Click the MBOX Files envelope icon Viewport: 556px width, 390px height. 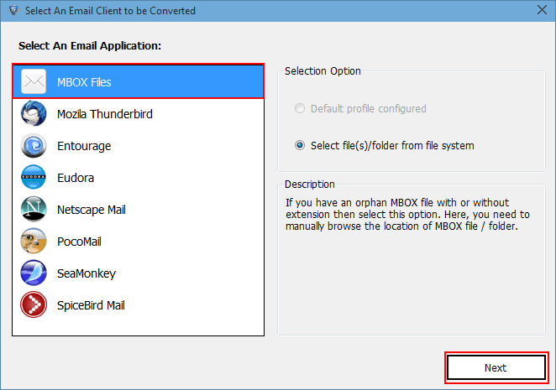34,82
